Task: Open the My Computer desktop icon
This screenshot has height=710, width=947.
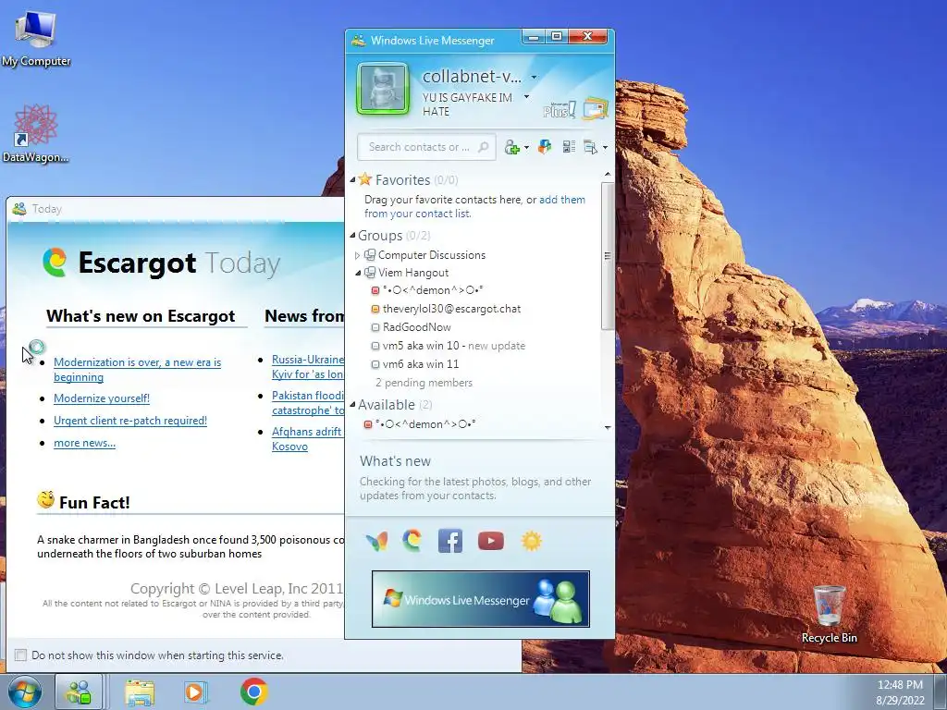Action: [36, 37]
